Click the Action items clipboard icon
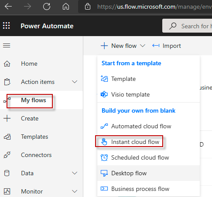 7,82
